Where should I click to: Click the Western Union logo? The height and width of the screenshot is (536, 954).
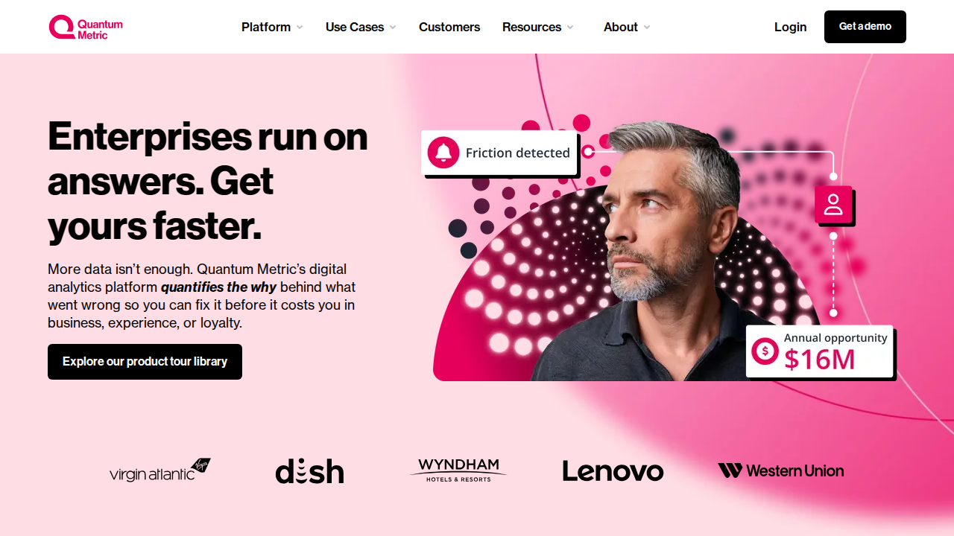pos(780,470)
